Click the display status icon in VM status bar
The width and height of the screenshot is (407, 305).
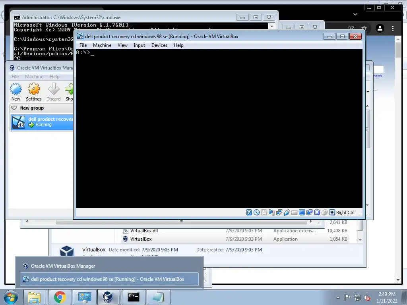302,212
